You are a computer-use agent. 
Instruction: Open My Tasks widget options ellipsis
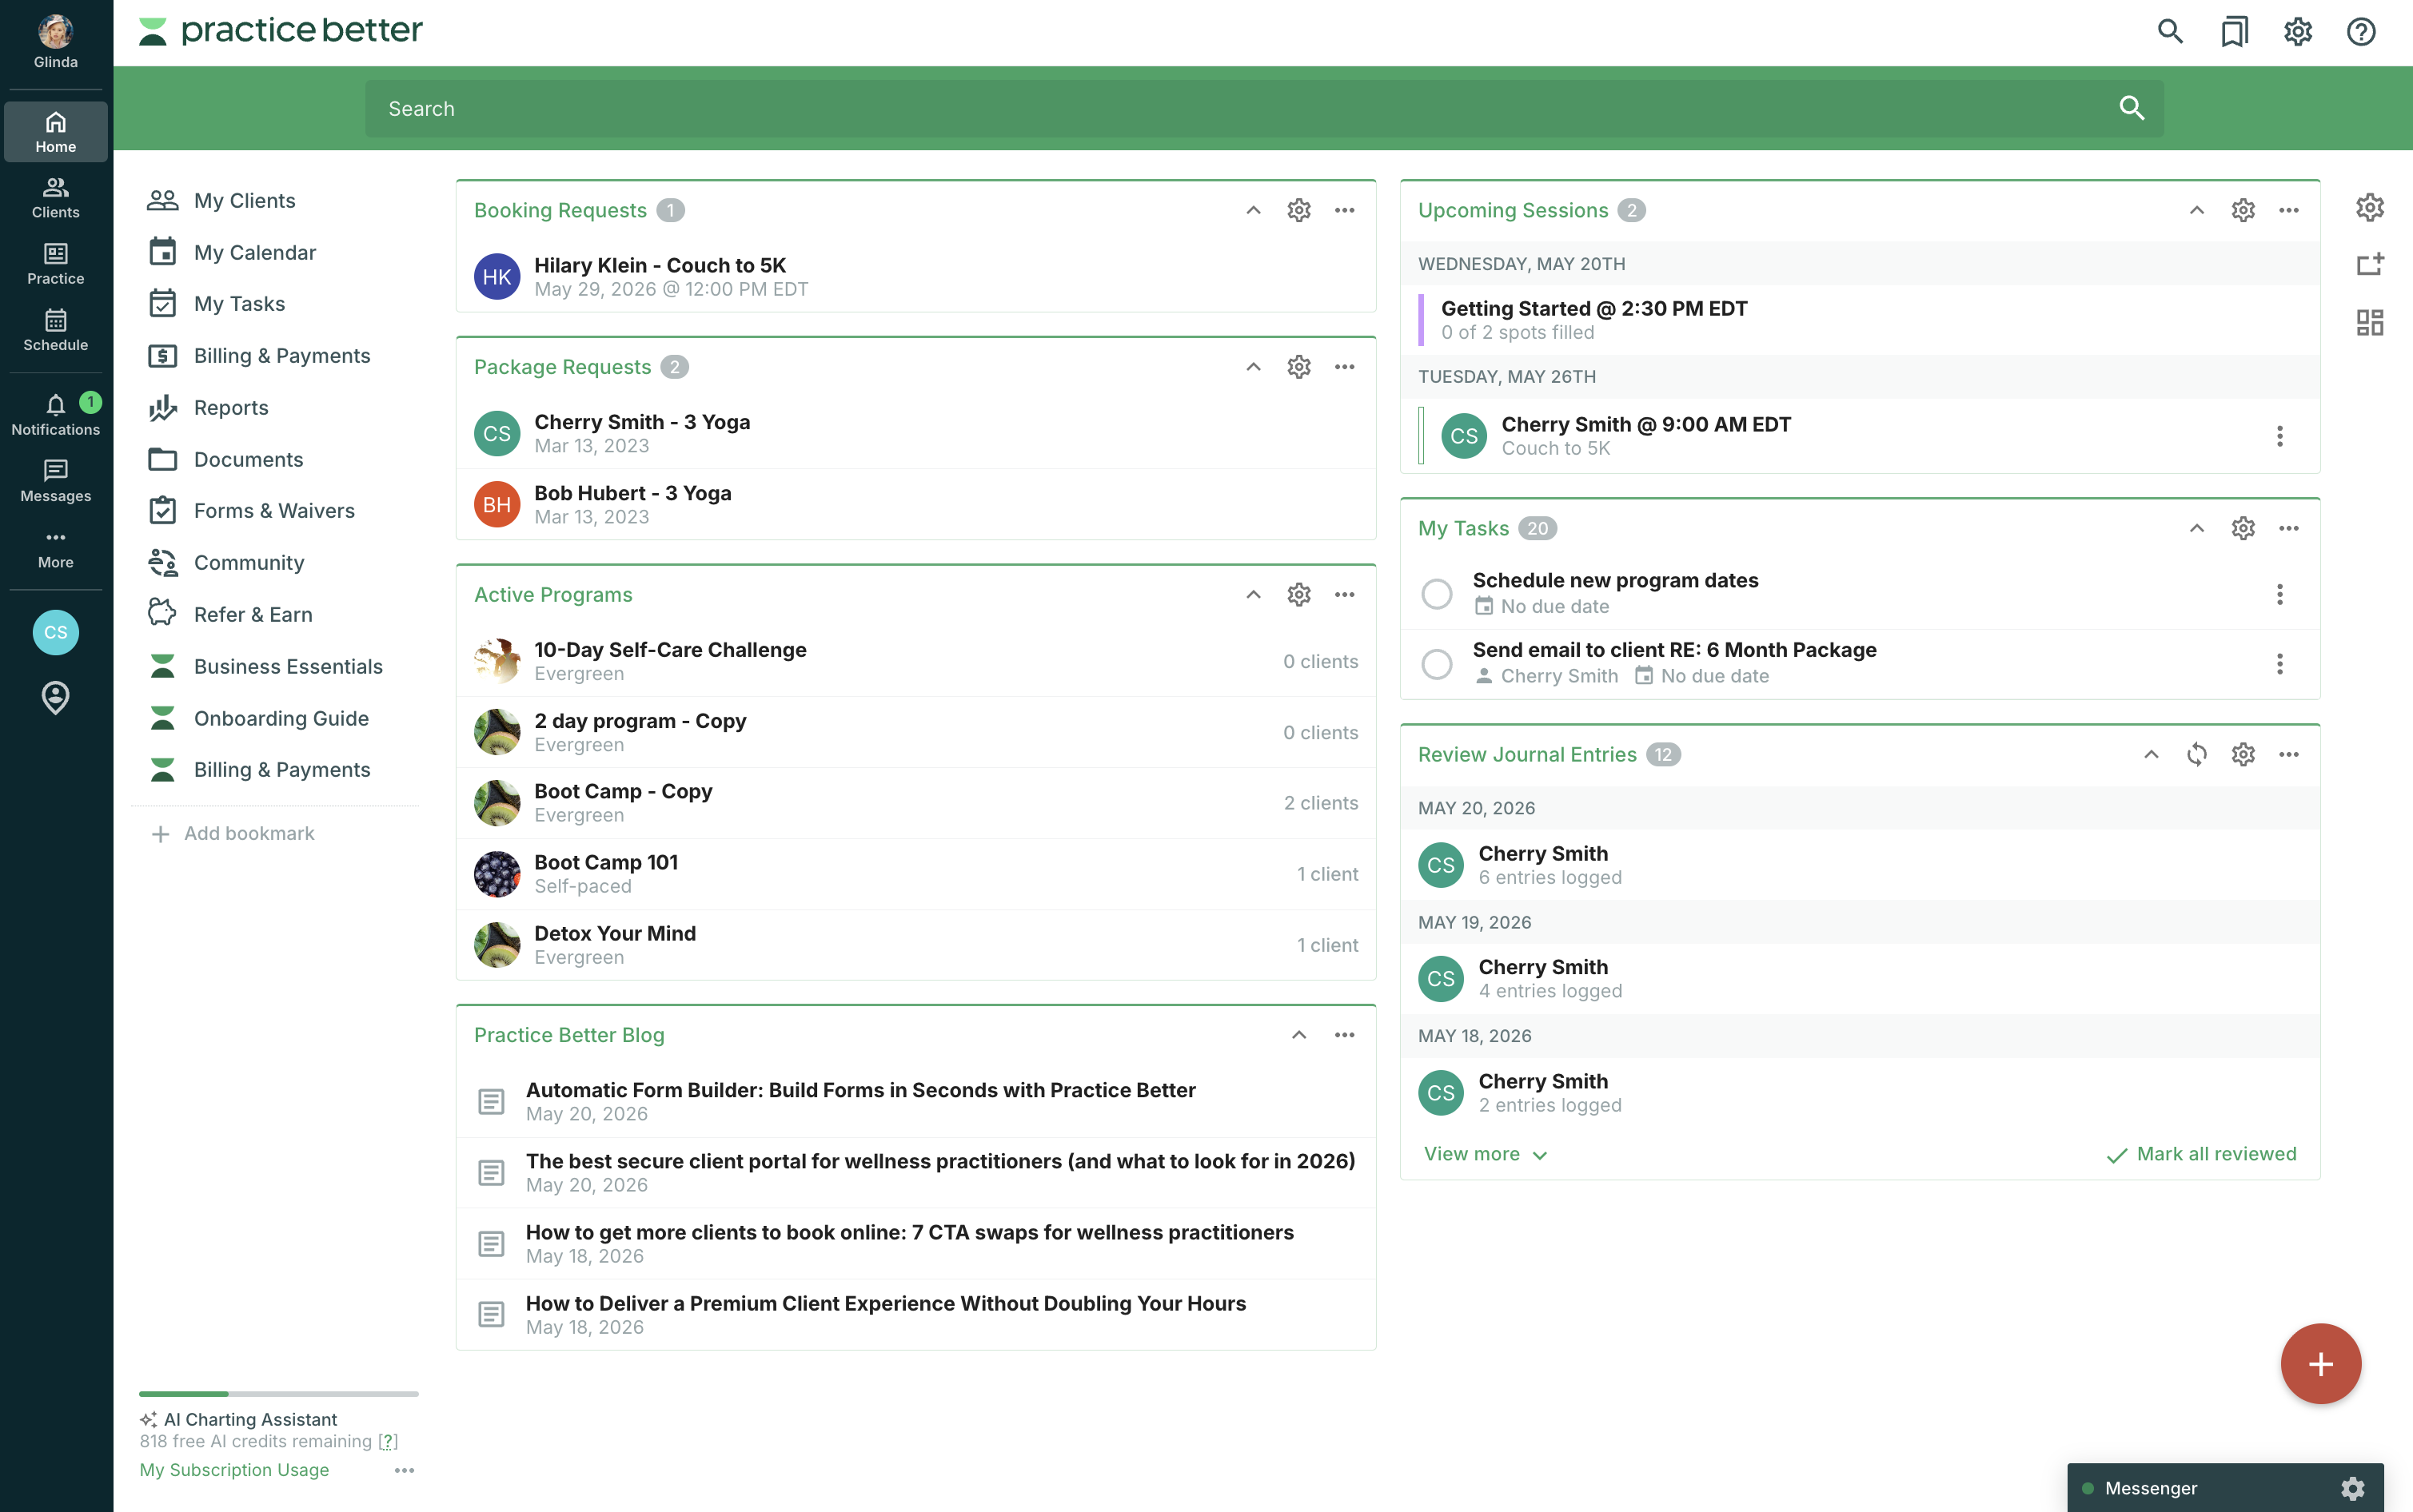click(x=2289, y=528)
